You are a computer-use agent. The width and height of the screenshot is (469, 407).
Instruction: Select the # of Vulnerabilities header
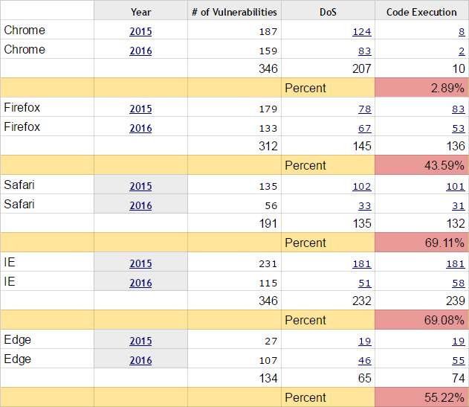click(234, 11)
